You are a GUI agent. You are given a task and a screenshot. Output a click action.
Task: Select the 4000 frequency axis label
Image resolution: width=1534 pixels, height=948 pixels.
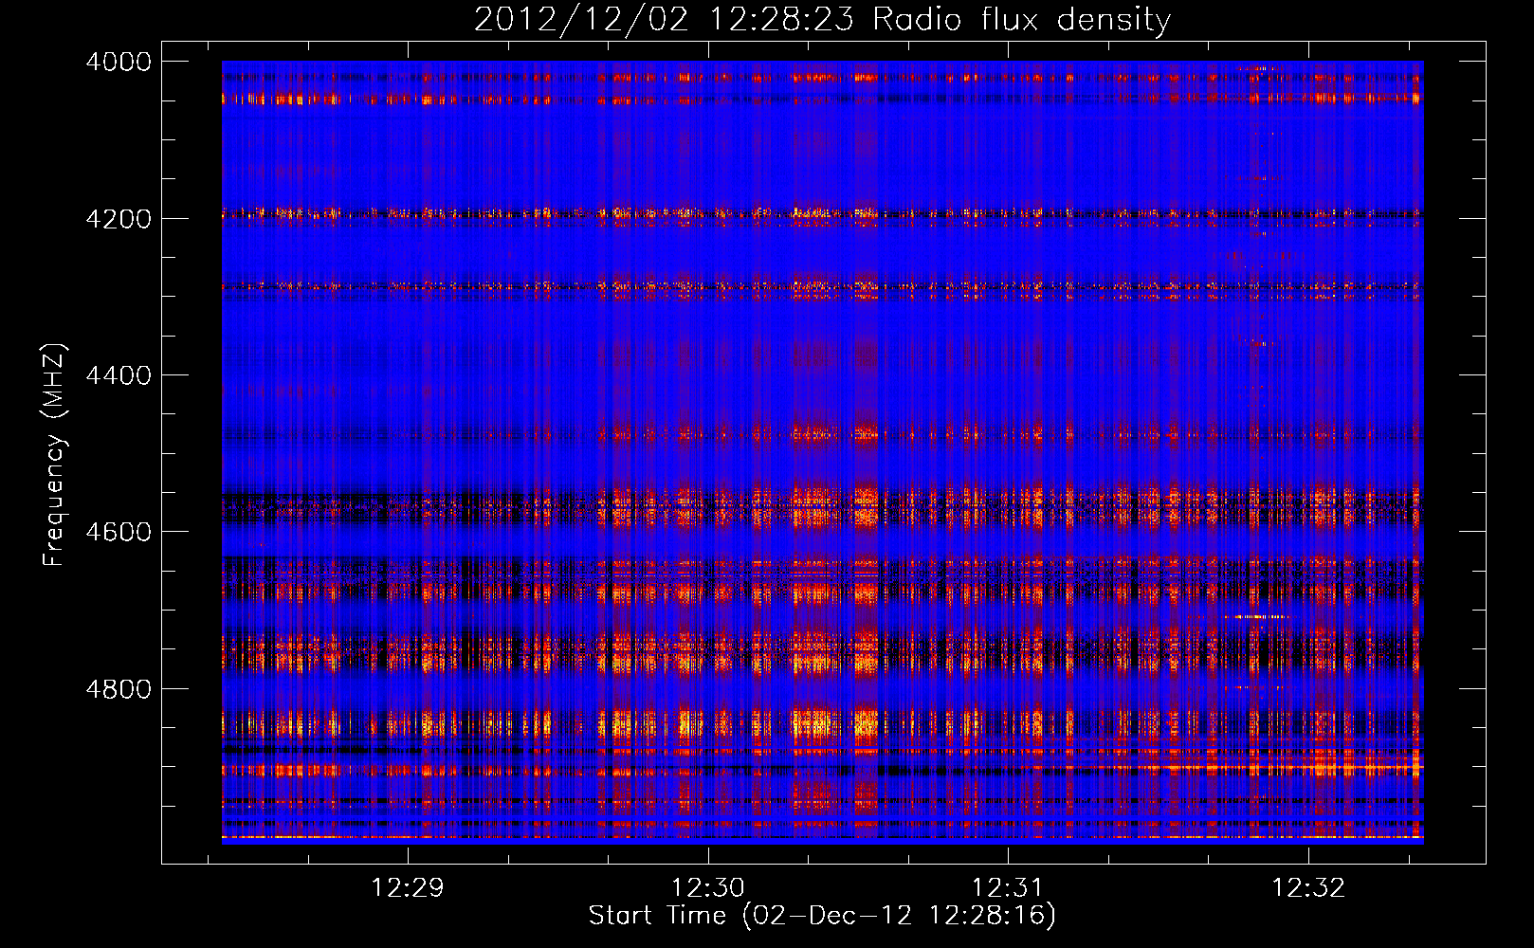coord(119,62)
